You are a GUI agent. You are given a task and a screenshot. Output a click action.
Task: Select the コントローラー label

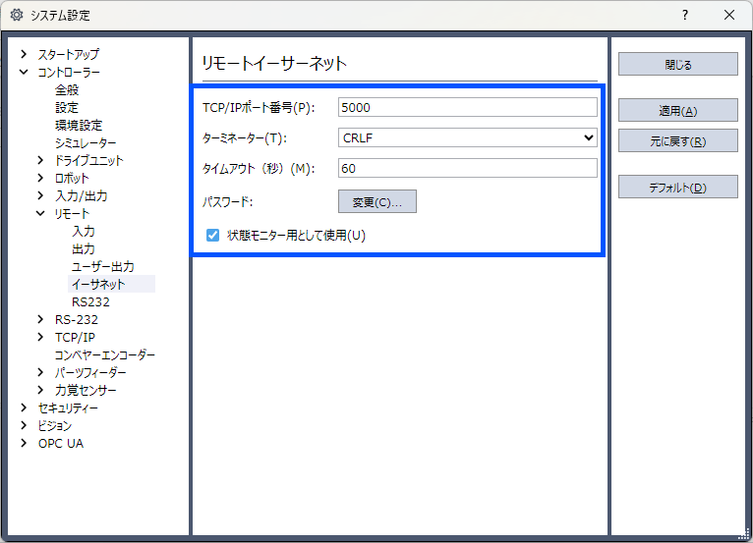(69, 72)
